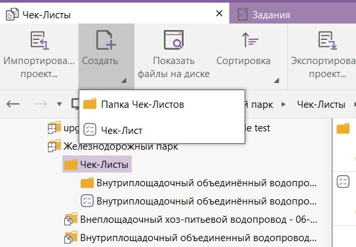Click the Чек-Листы breadcrumb segment

click(x=321, y=105)
